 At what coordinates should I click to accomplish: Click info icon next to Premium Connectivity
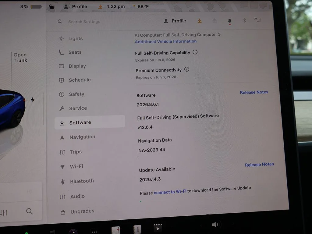click(187, 69)
